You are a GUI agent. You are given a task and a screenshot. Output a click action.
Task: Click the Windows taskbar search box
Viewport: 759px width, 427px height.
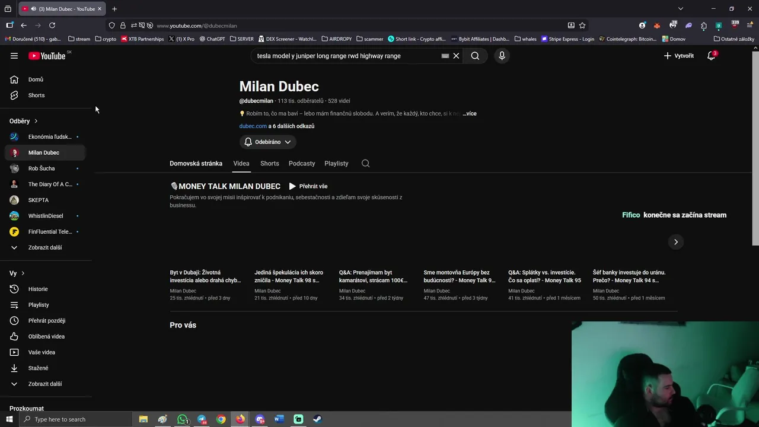pos(75,419)
